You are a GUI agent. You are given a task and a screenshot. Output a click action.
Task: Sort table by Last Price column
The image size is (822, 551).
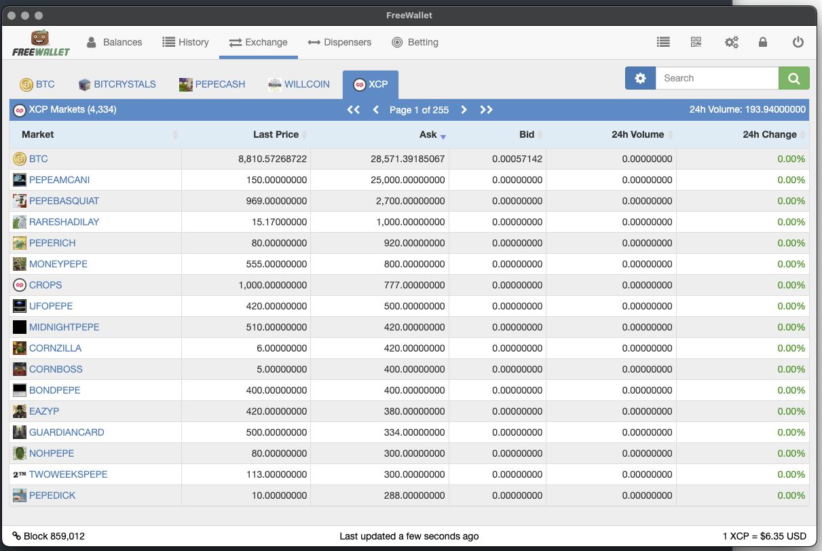pyautogui.click(x=246, y=134)
